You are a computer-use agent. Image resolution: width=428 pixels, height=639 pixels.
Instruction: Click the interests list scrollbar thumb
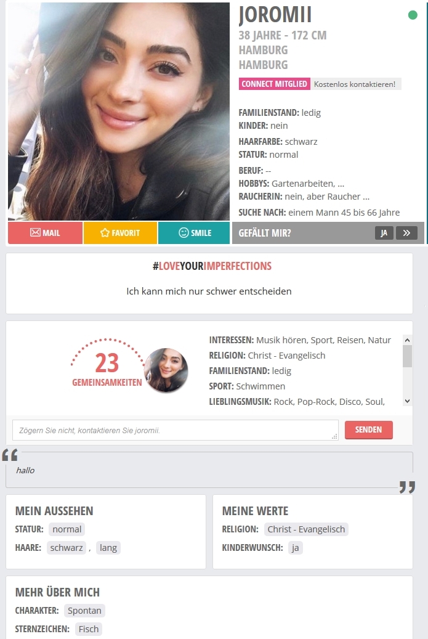407,356
